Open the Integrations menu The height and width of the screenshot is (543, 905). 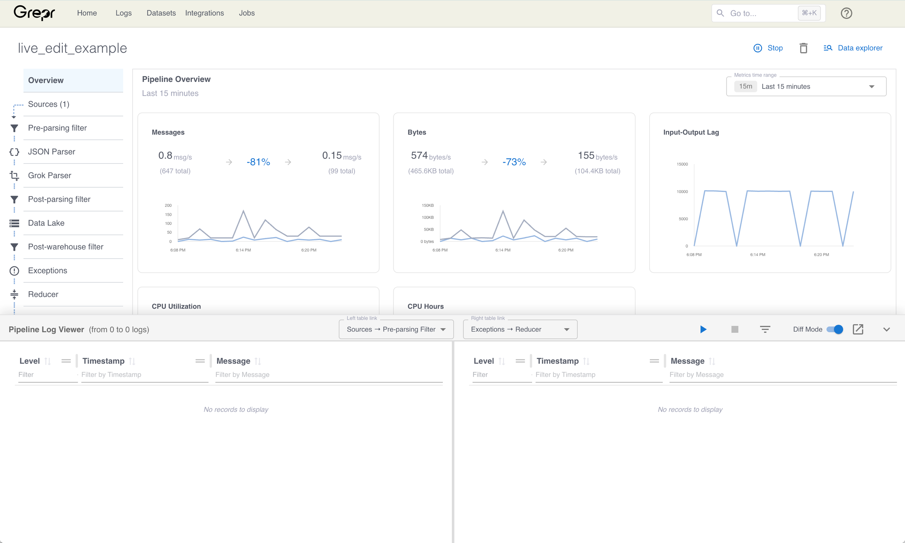204,13
